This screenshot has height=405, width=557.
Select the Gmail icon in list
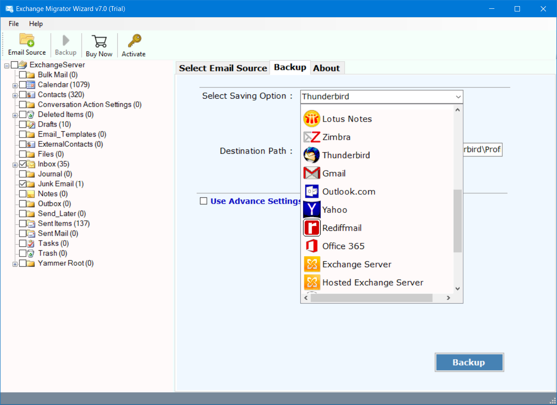311,173
